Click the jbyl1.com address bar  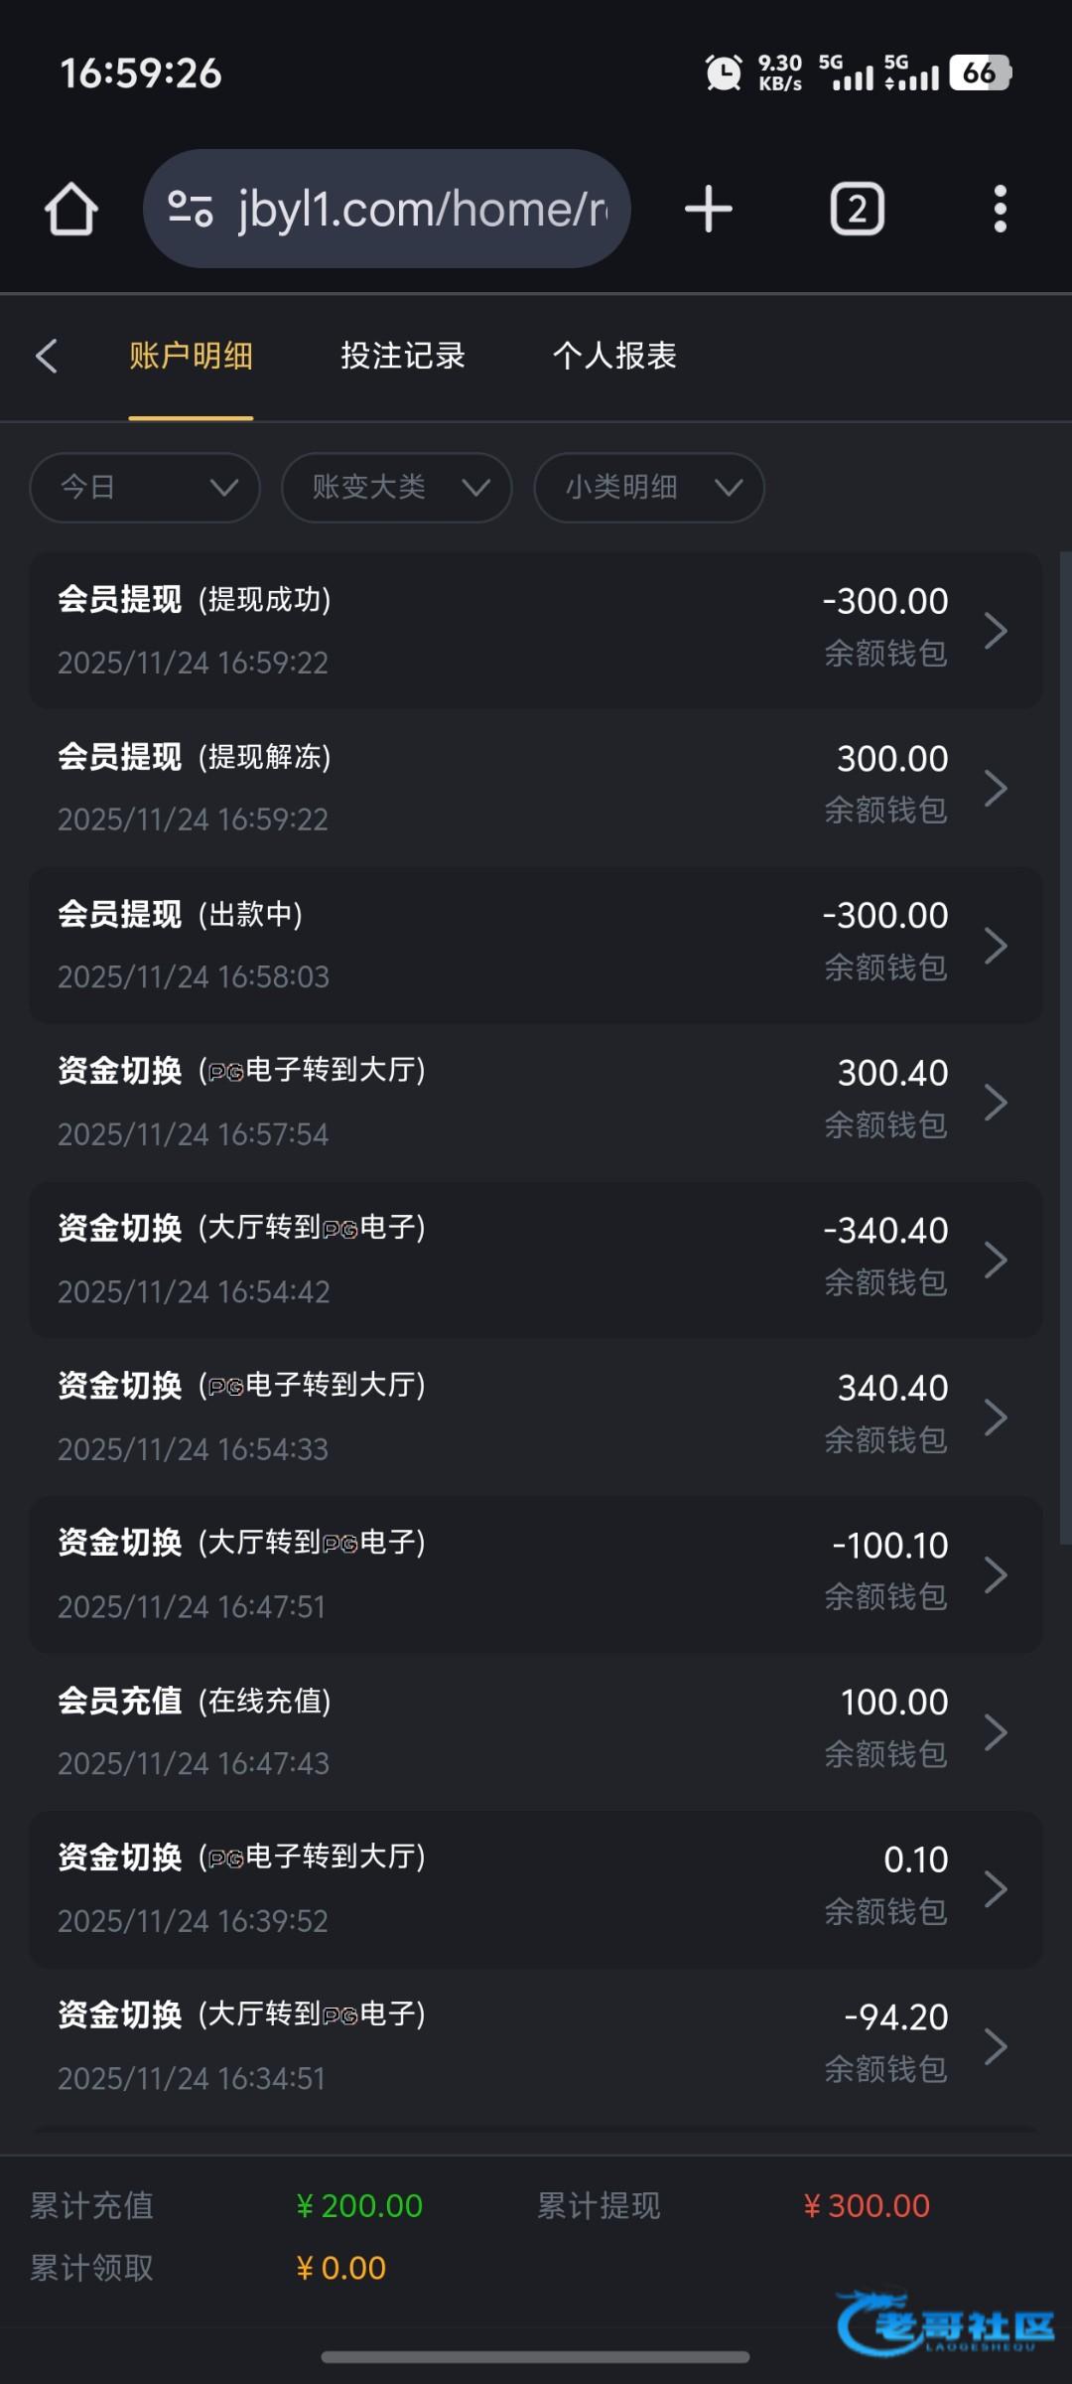[x=422, y=209]
